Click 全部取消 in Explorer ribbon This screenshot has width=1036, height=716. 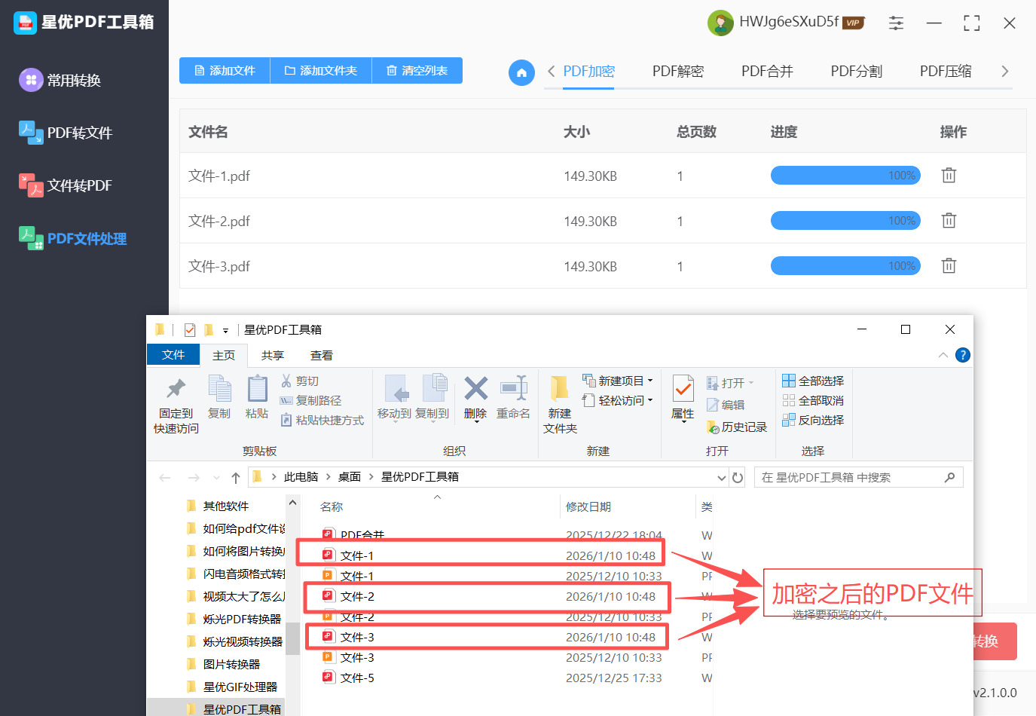point(813,400)
